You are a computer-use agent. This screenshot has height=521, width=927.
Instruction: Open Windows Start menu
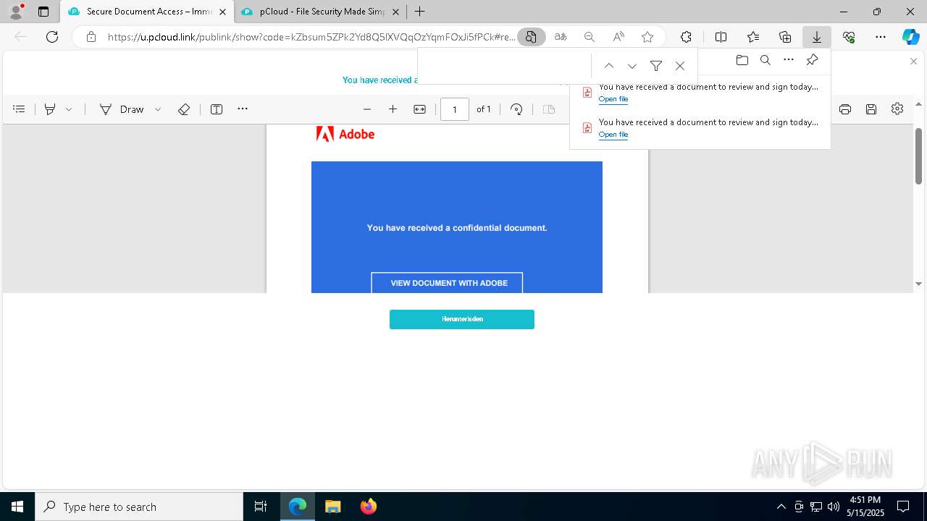coord(17,507)
